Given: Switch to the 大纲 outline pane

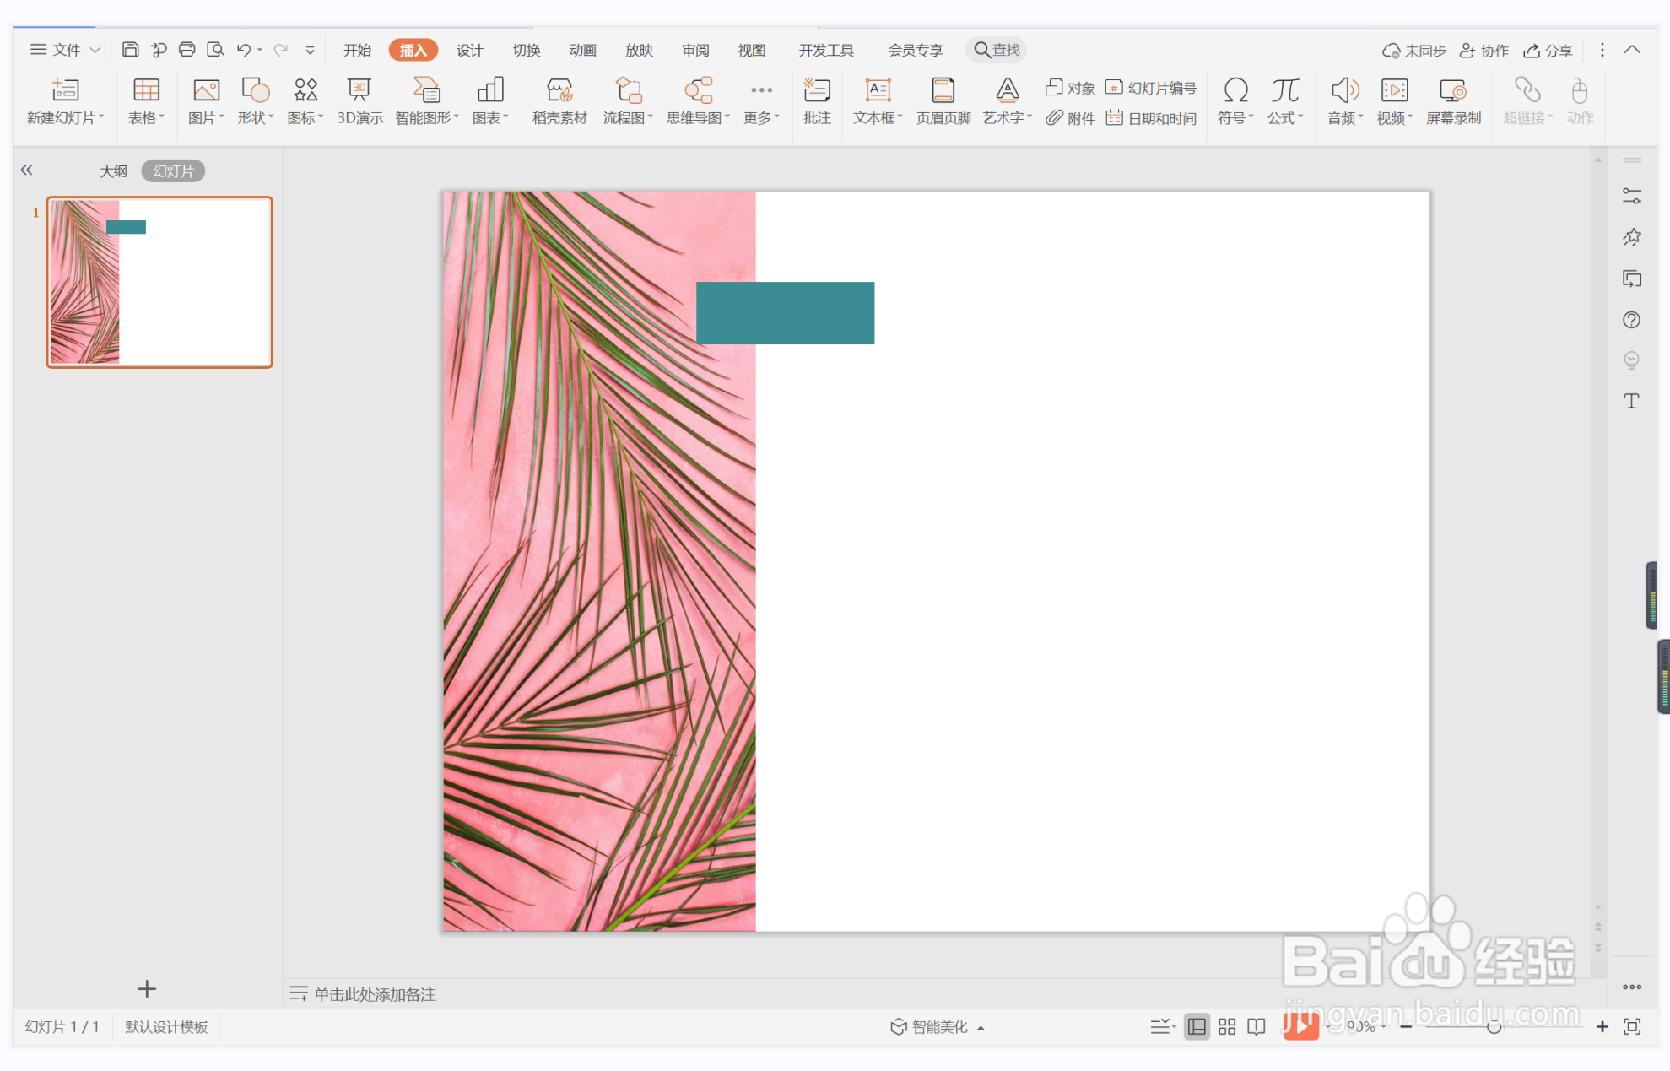Looking at the screenshot, I should 113,170.
